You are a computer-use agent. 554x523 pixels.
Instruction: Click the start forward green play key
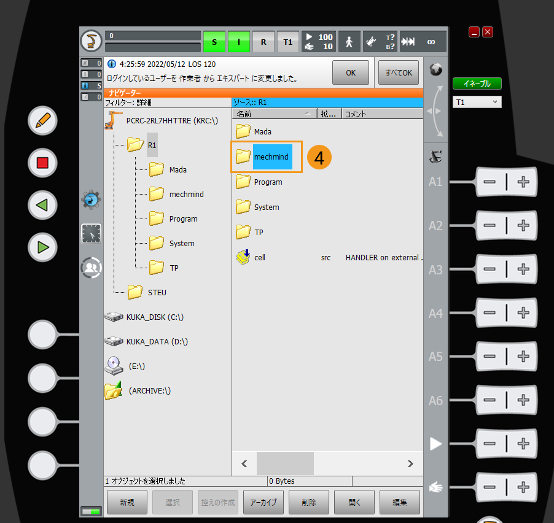[x=42, y=247]
